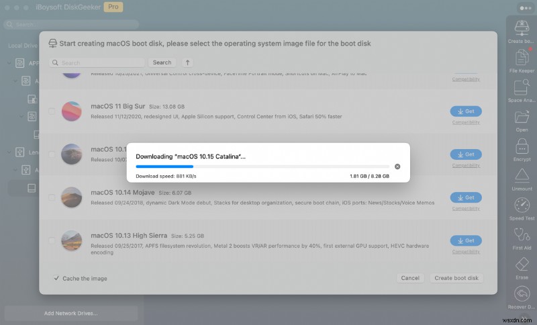The height and width of the screenshot is (325, 537).
Task: Open the more options ellipsis menu
Action: coord(526,8)
